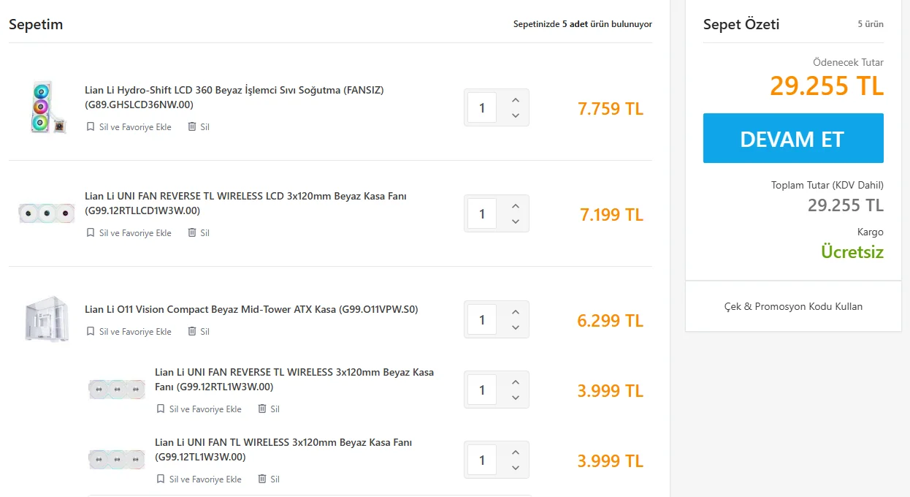Click bookmark icon for Hydro-Shift LCD 360 cooler
Image resolution: width=910 pixels, height=497 pixels.
point(91,126)
